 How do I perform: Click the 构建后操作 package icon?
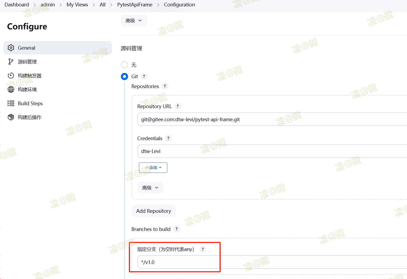(11, 117)
